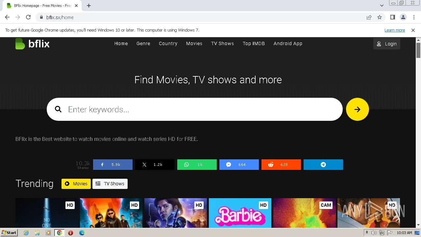Screen dimensions: 421x237
Task: Share on Reddit button showing 628
Action: (281, 165)
